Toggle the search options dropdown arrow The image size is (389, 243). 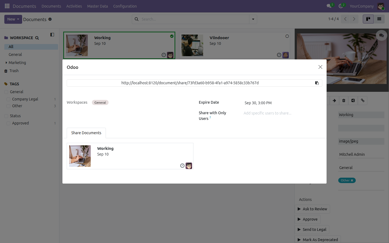pyautogui.click(x=253, y=19)
